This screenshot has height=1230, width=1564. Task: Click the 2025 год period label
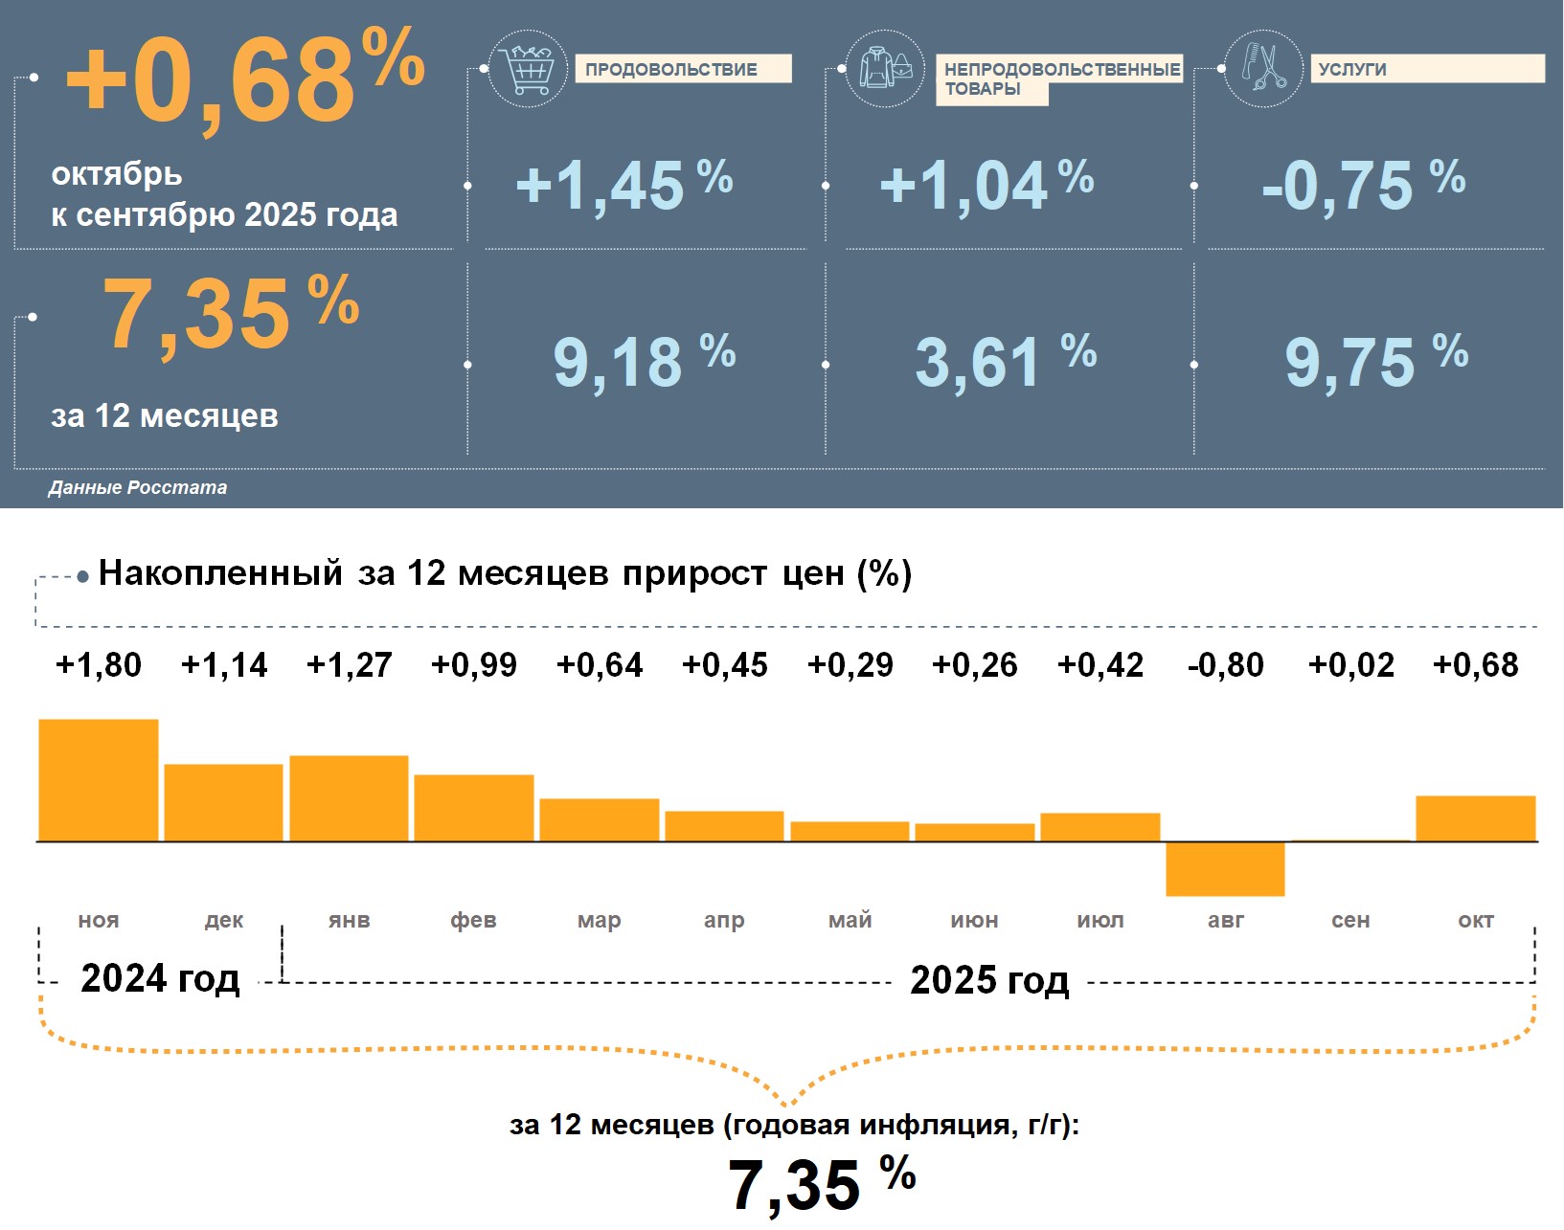coord(989,980)
